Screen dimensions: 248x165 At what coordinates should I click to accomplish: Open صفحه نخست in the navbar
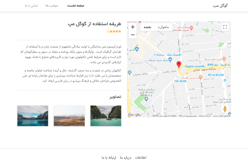[76, 5]
